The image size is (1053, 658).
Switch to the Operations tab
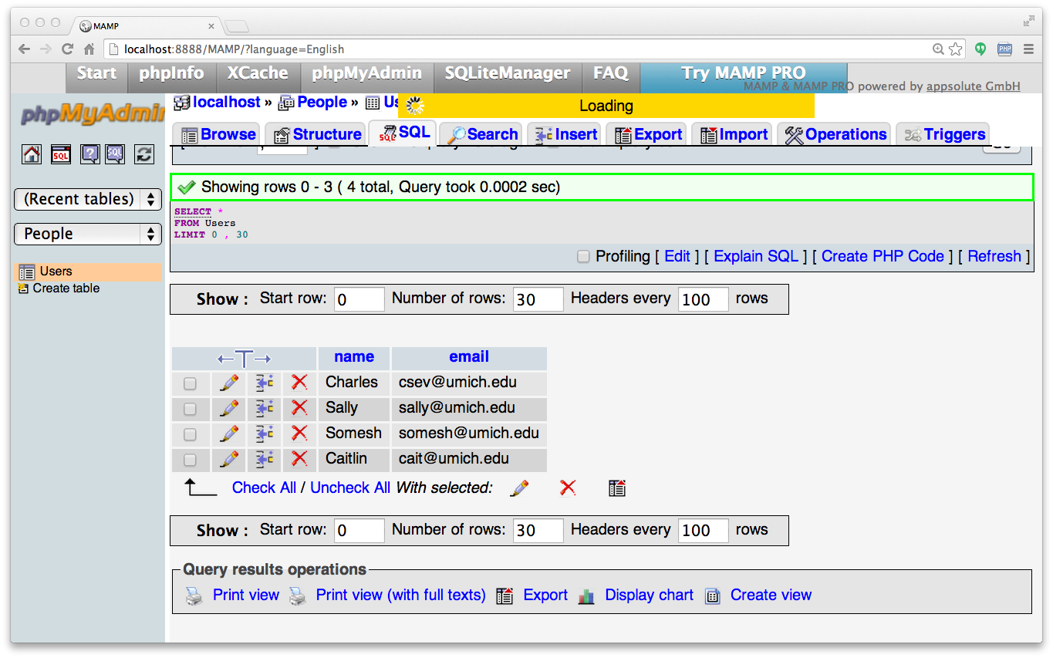(835, 134)
